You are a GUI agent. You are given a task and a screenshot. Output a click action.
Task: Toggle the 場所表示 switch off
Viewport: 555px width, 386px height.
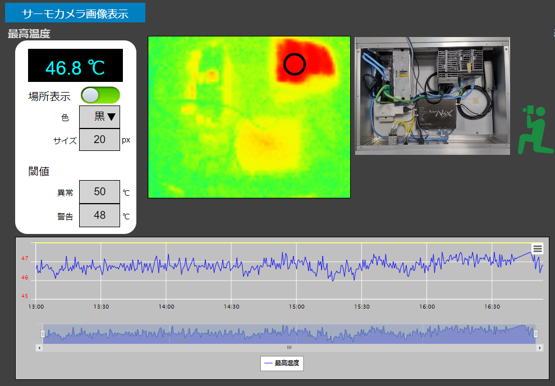[100, 95]
